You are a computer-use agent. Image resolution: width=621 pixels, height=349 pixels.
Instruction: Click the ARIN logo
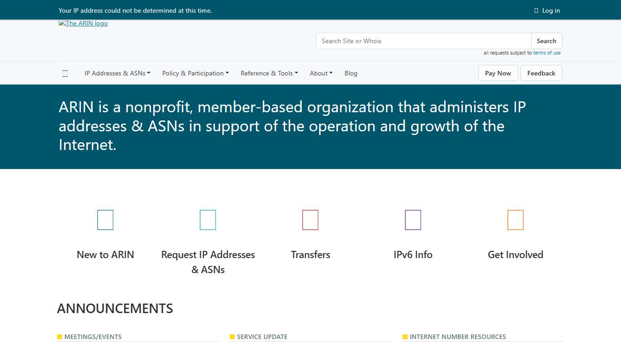83,23
